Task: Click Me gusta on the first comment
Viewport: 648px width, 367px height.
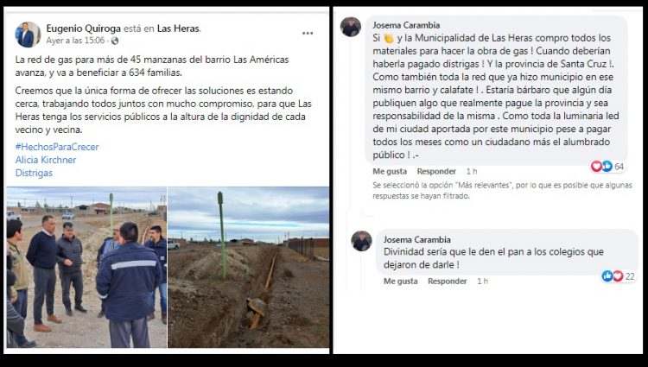Action: 390,171
